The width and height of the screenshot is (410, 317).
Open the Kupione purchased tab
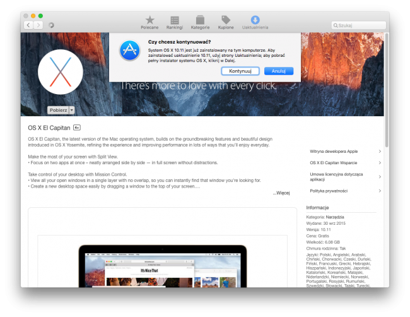[226, 23]
